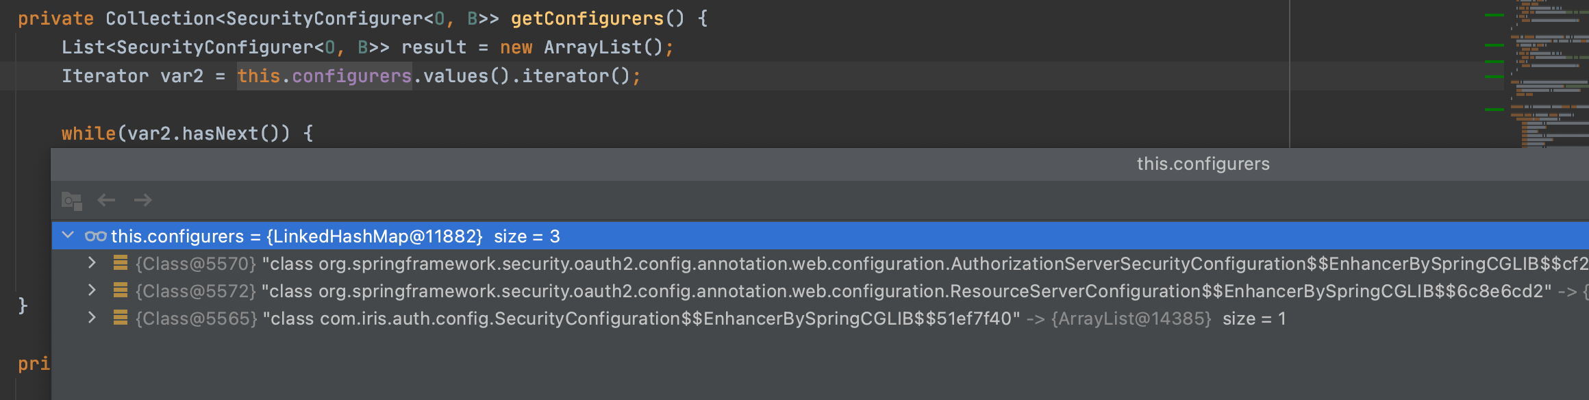
Task: Click the map entry icon for Class@5572
Action: [x=120, y=290]
